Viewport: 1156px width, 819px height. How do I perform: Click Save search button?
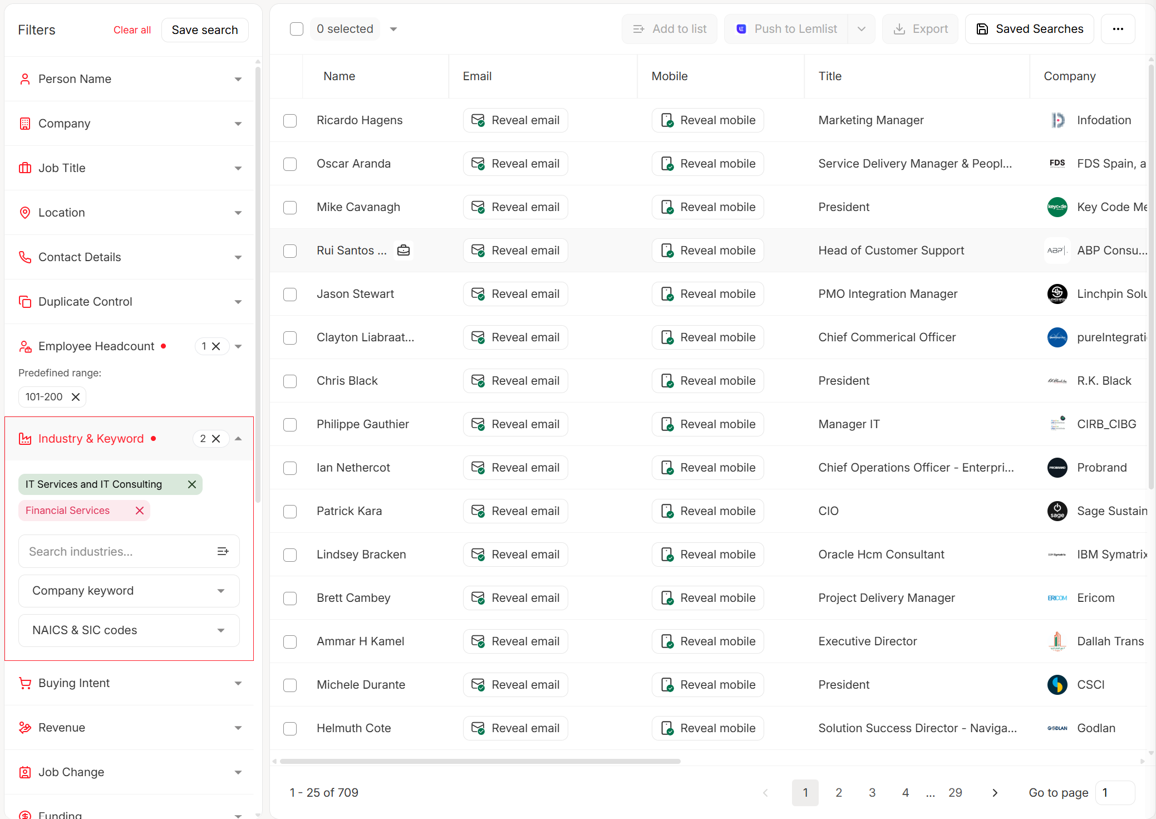205,30
